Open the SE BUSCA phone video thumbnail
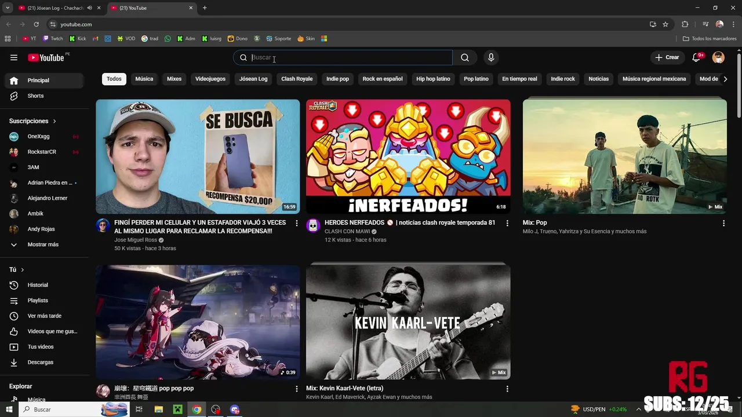The image size is (742, 417). [198, 156]
